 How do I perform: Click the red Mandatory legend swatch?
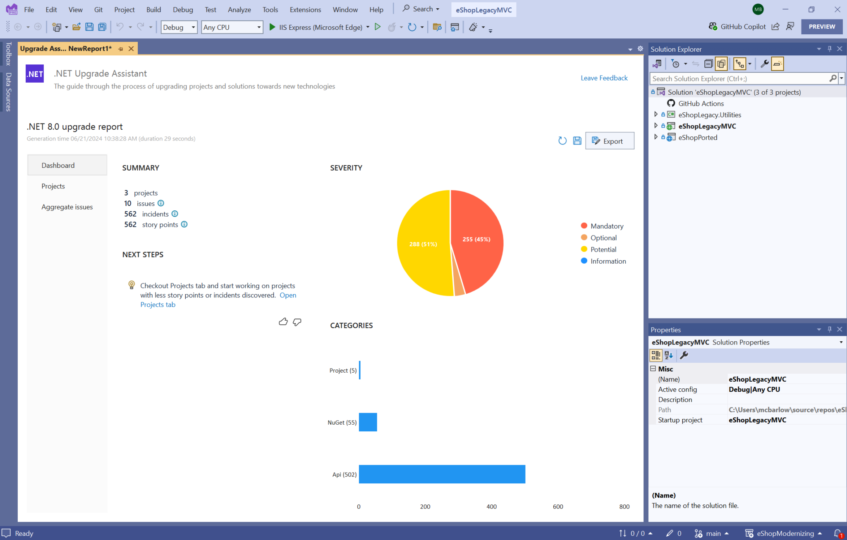click(584, 226)
